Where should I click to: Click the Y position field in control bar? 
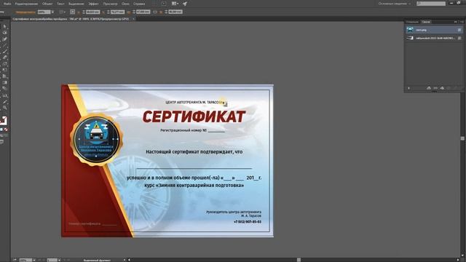117,12
